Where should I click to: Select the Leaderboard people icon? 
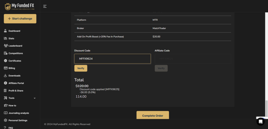[6, 46]
